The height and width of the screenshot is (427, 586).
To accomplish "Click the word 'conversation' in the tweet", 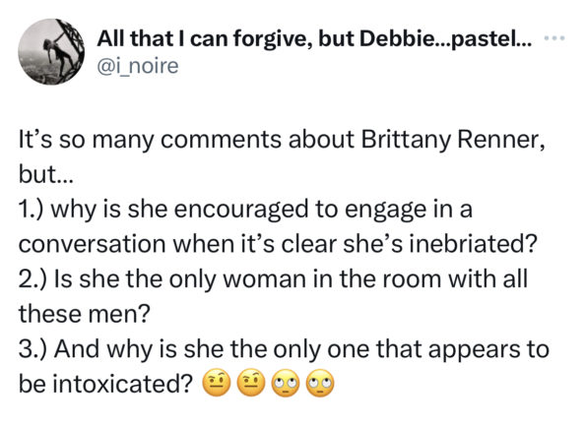I will pyautogui.click(x=92, y=244).
